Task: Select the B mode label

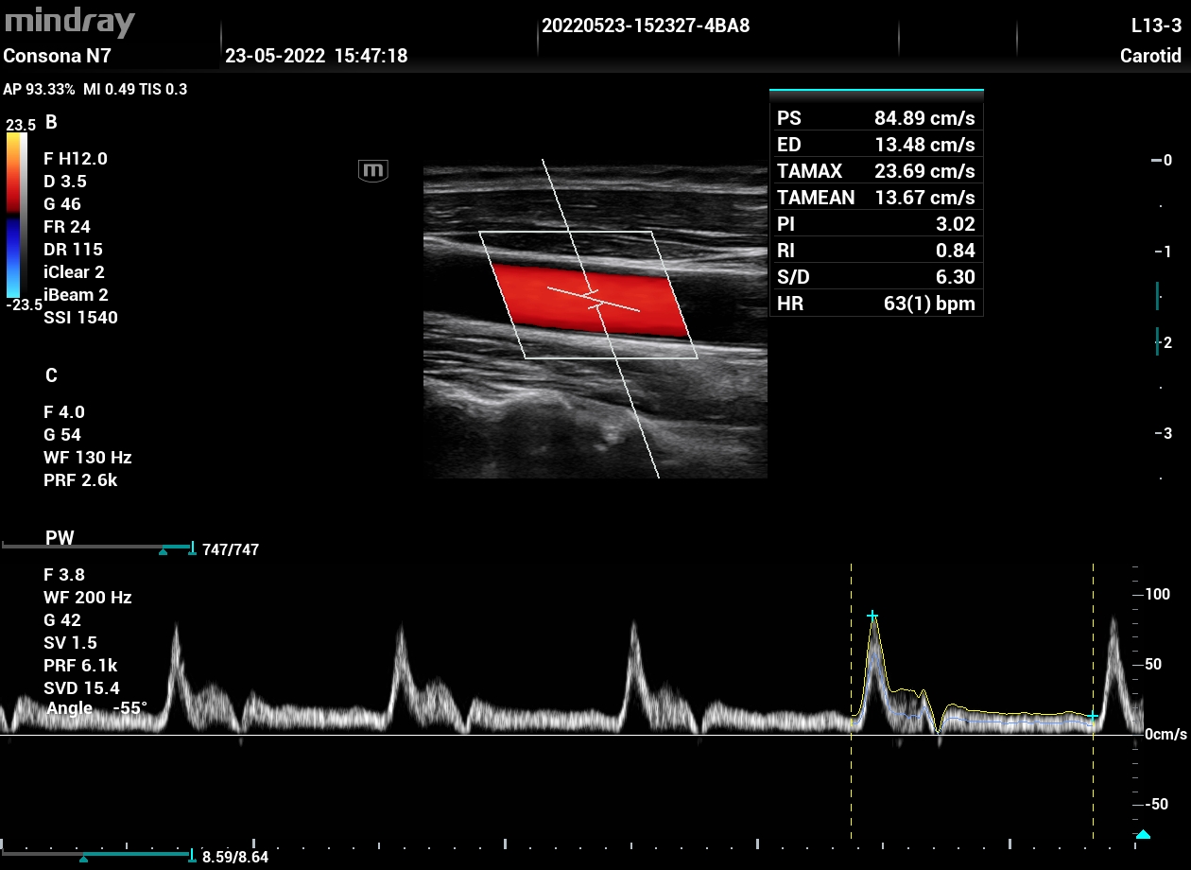Action: point(51,122)
